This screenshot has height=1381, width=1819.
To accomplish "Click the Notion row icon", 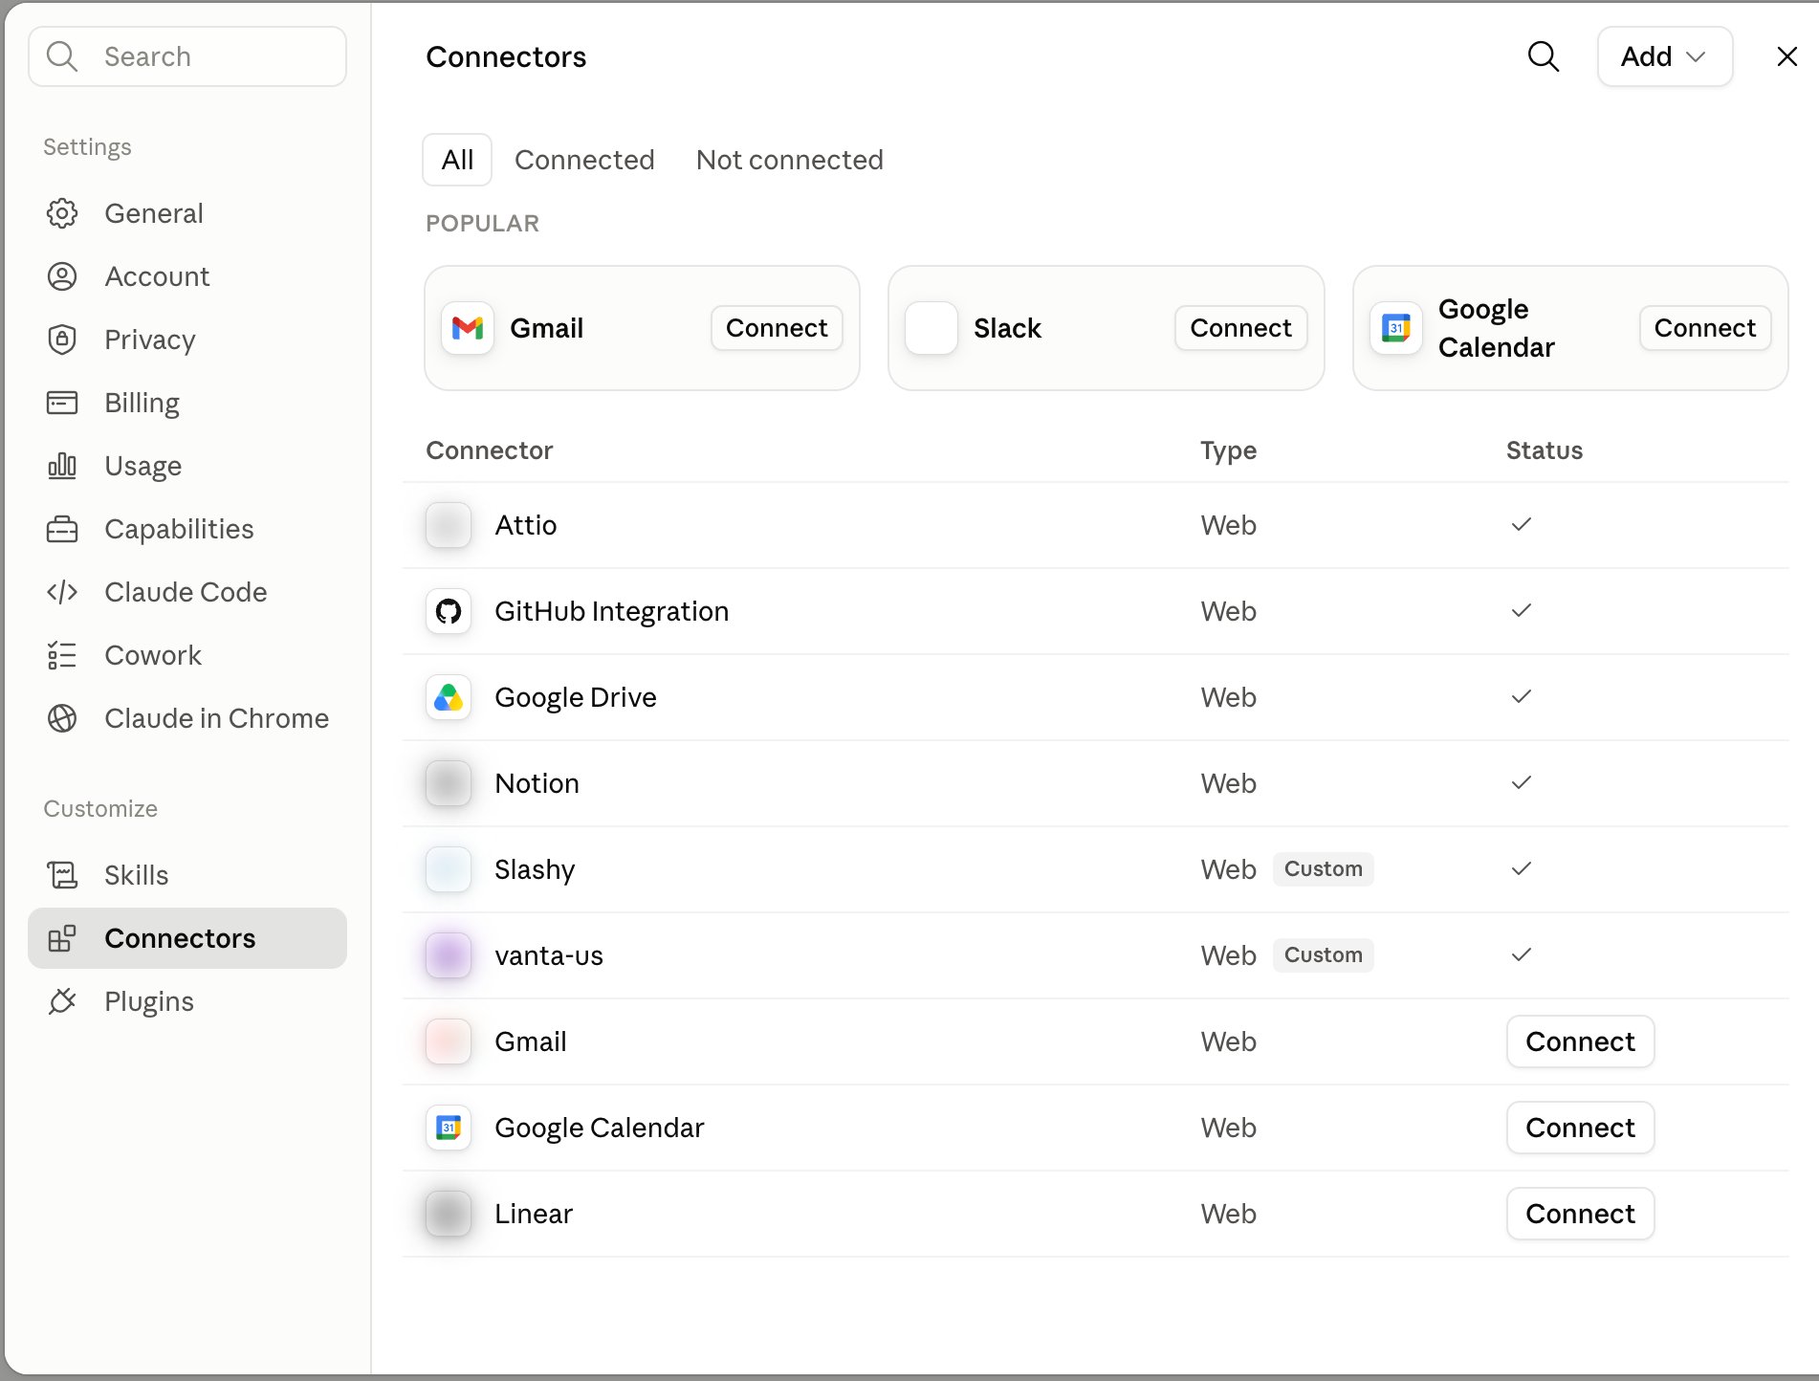I will pos(449,783).
